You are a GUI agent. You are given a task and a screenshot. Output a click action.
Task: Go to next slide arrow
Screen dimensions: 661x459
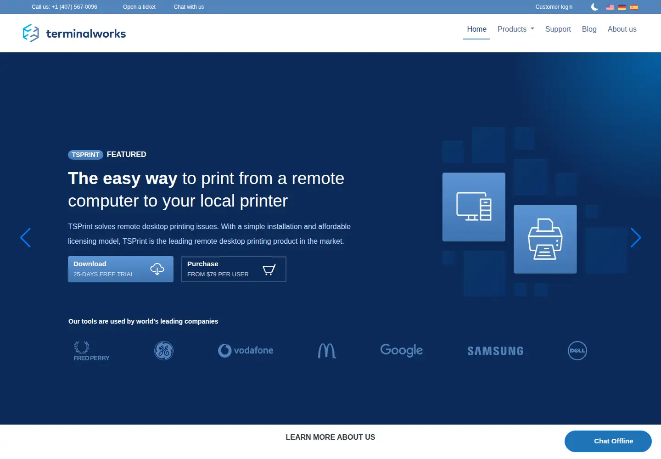click(635, 238)
